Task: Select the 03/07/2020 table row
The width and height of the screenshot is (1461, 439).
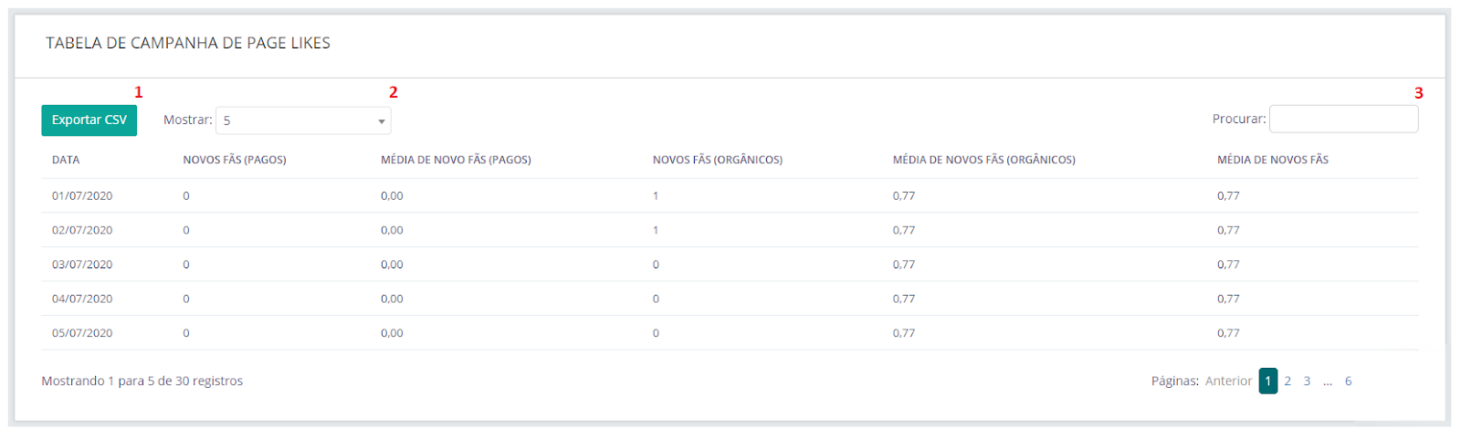Action: [x=82, y=265]
